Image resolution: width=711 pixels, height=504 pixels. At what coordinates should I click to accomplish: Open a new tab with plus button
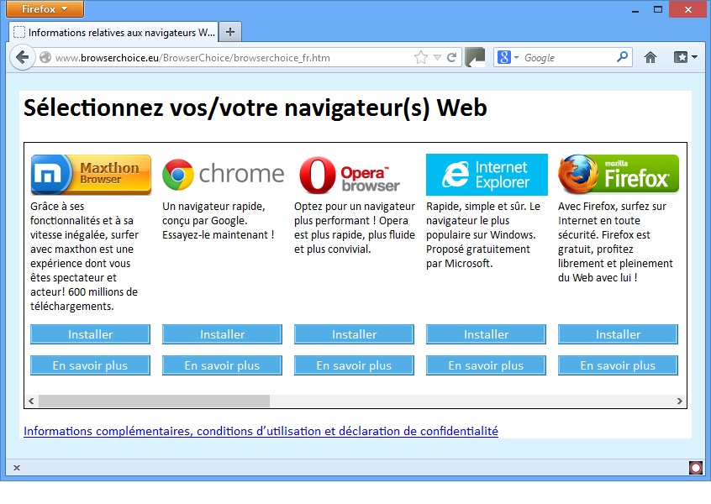(230, 32)
